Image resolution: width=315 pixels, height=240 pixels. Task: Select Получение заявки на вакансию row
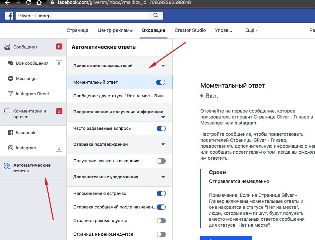(x=119, y=161)
